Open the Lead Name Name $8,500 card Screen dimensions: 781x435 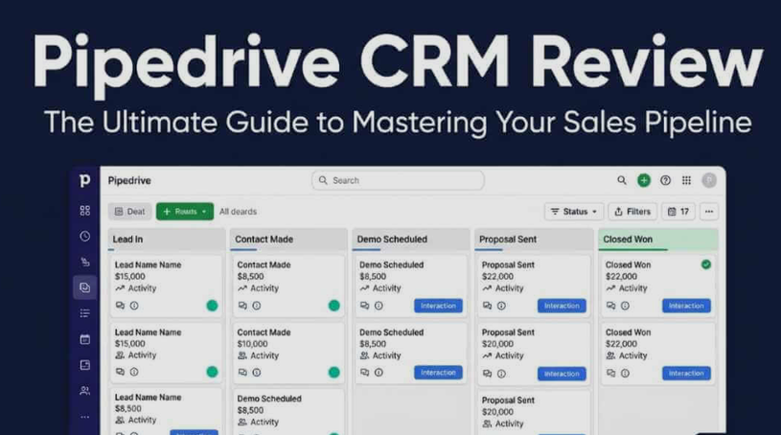pyautogui.click(x=167, y=412)
